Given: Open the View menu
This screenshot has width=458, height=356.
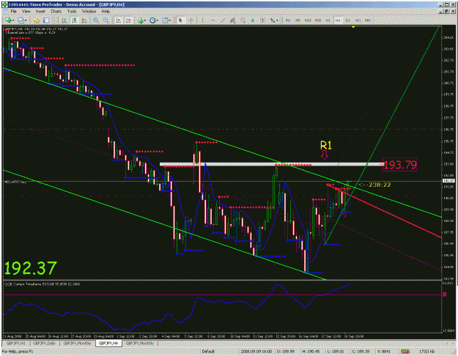Looking at the screenshot, I should tap(26, 12).
